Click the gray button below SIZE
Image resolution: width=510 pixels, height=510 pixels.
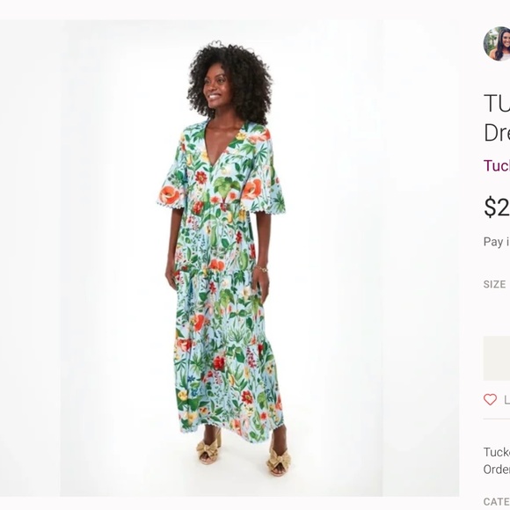point(497,358)
